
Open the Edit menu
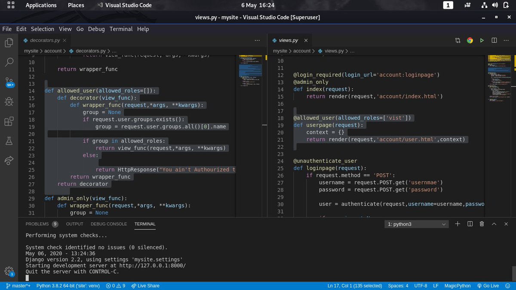tap(21, 29)
